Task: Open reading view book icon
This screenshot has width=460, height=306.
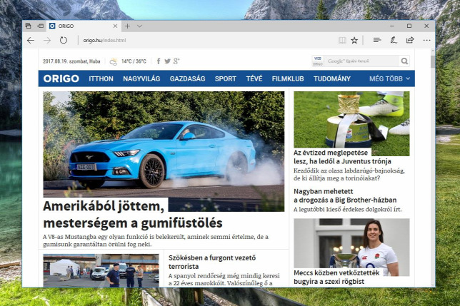Action: (x=342, y=40)
